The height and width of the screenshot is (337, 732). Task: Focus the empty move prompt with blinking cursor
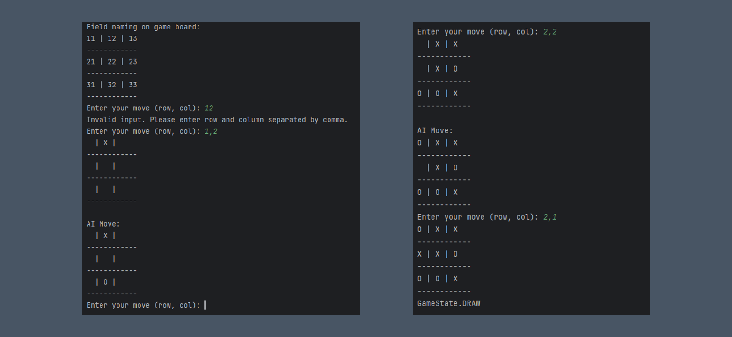(x=146, y=305)
